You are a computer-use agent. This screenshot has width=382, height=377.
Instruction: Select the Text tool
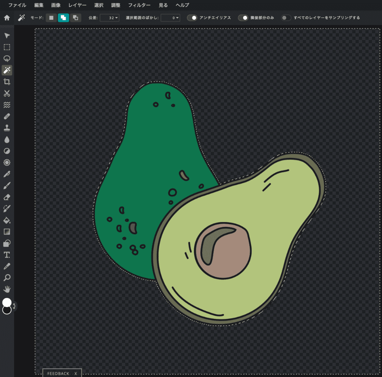7,255
